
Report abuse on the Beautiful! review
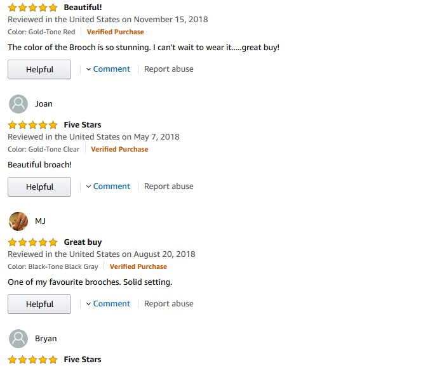[x=169, y=69]
